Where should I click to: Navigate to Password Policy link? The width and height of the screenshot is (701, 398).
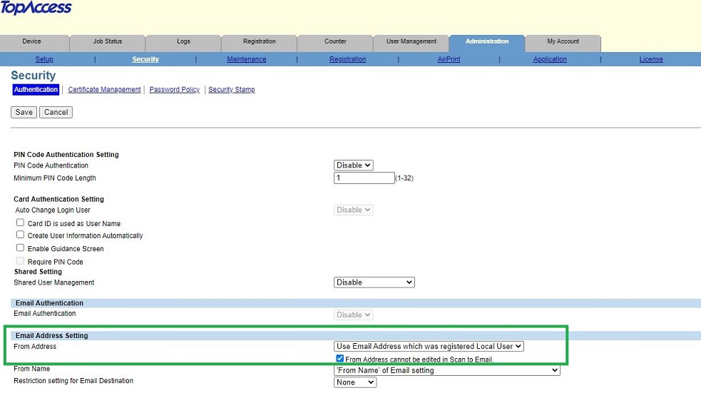pos(174,90)
